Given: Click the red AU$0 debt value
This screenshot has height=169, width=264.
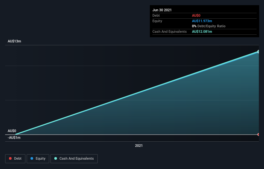Looking at the screenshot, I should point(196,15).
